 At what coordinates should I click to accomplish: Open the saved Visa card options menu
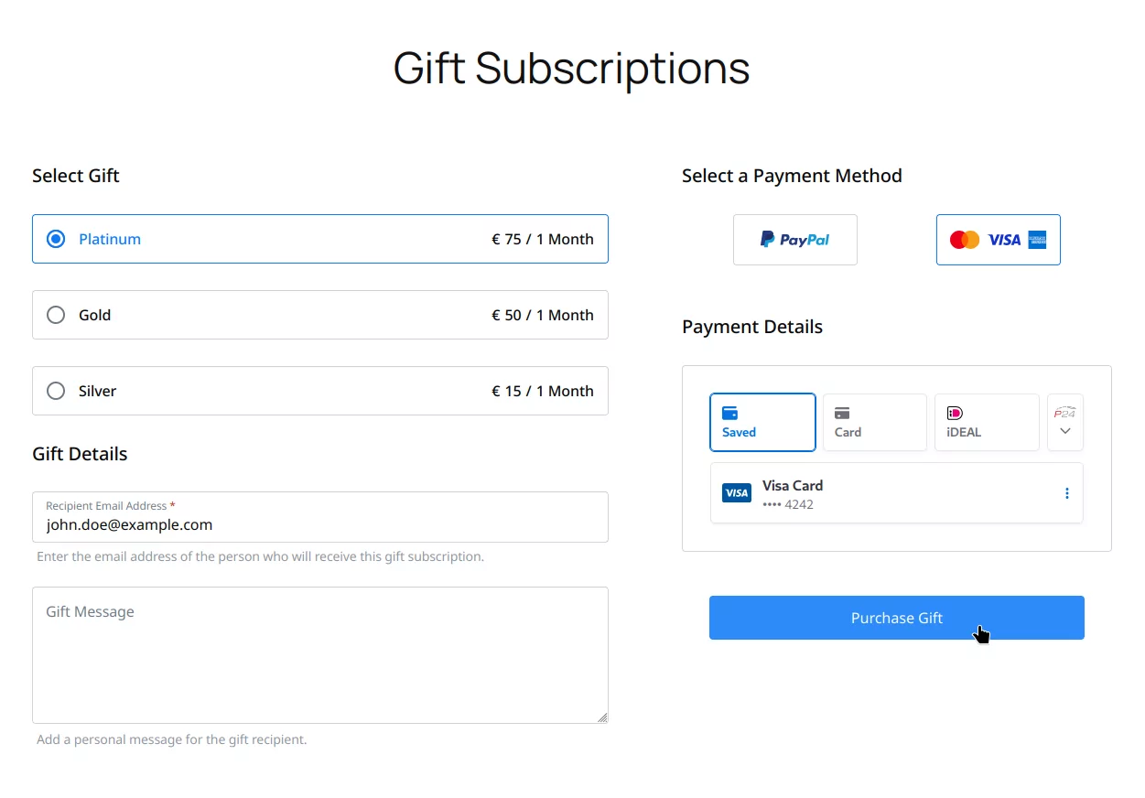point(1066,493)
